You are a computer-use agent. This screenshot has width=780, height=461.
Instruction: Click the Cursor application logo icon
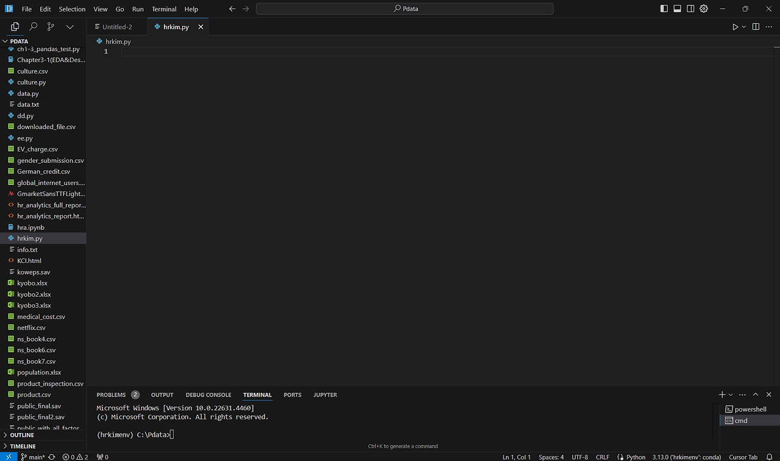point(9,9)
